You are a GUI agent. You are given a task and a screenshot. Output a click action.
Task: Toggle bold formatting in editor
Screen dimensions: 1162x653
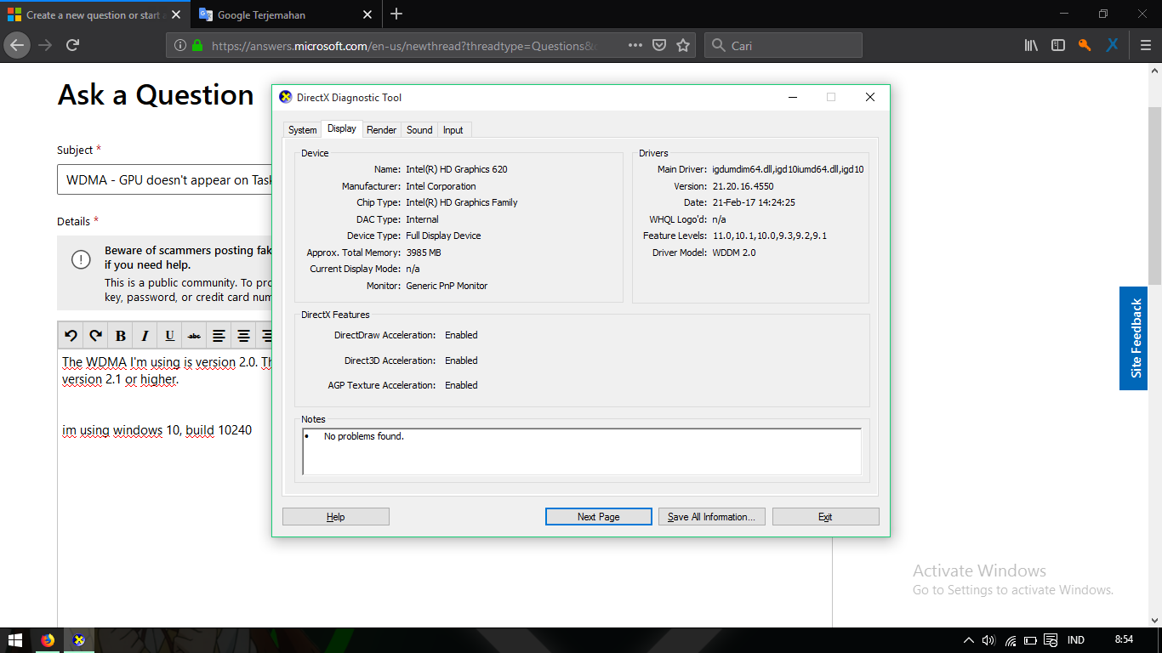pos(120,336)
